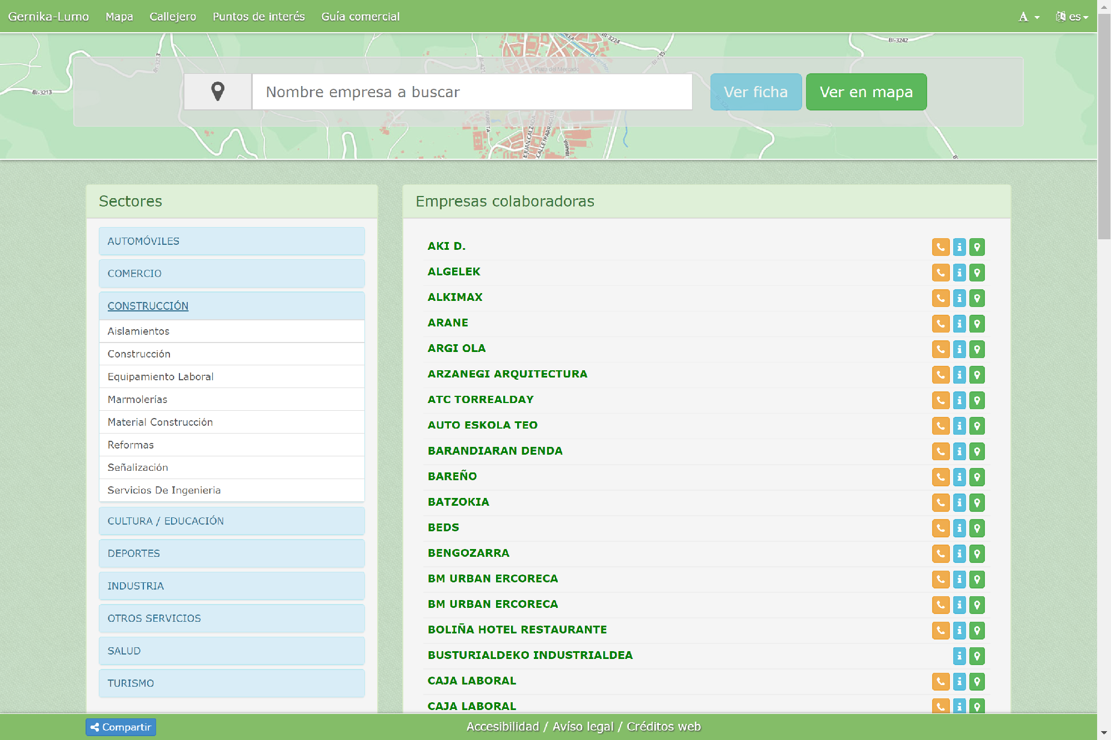Viewport: 1111px width, 740px height.
Task: Click phone icon for BOLIÑA HOTEL RESTAURANTE
Action: click(x=940, y=630)
